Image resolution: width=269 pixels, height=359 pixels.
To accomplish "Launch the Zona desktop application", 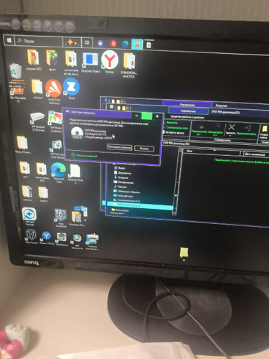I will pyautogui.click(x=71, y=87).
